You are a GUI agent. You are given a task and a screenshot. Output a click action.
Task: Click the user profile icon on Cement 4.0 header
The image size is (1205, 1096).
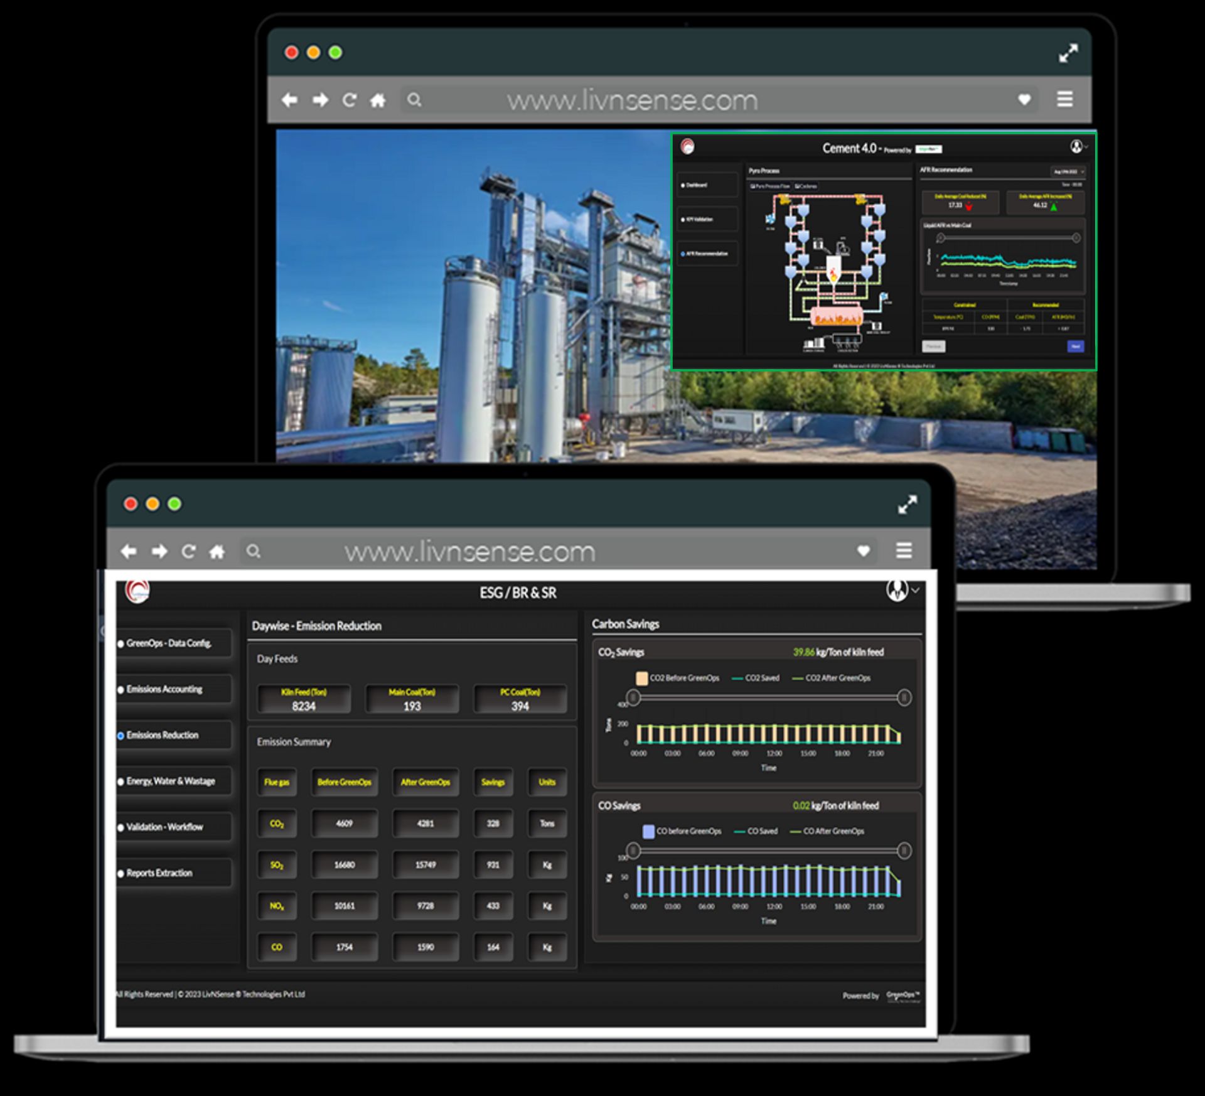click(x=1076, y=147)
